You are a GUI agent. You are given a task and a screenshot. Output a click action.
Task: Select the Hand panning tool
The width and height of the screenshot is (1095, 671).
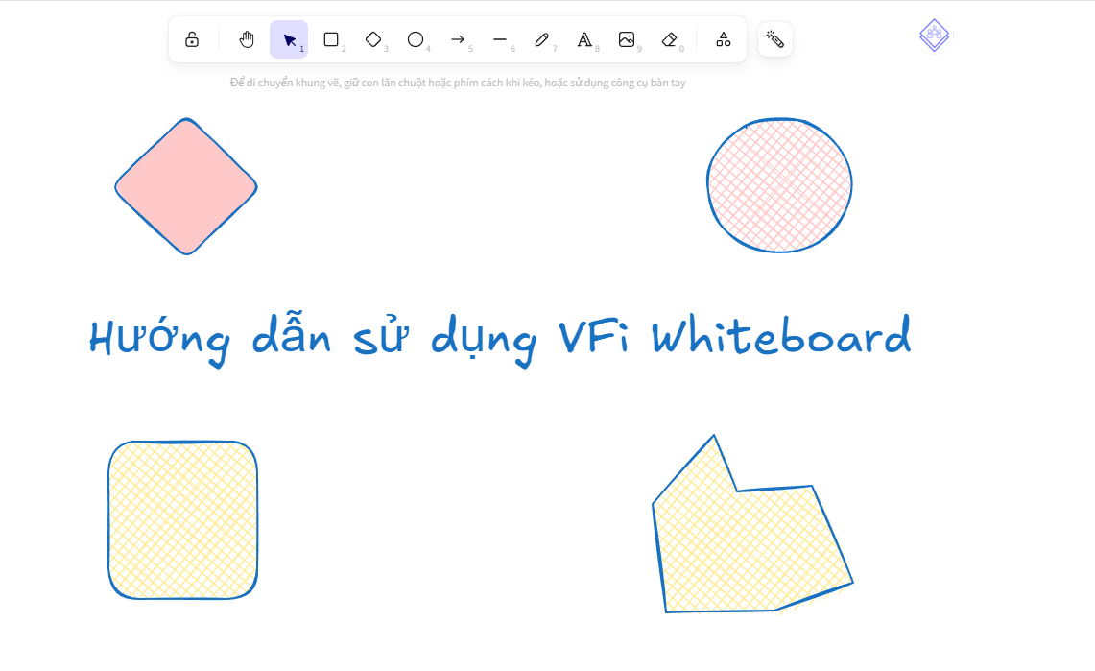(x=247, y=39)
